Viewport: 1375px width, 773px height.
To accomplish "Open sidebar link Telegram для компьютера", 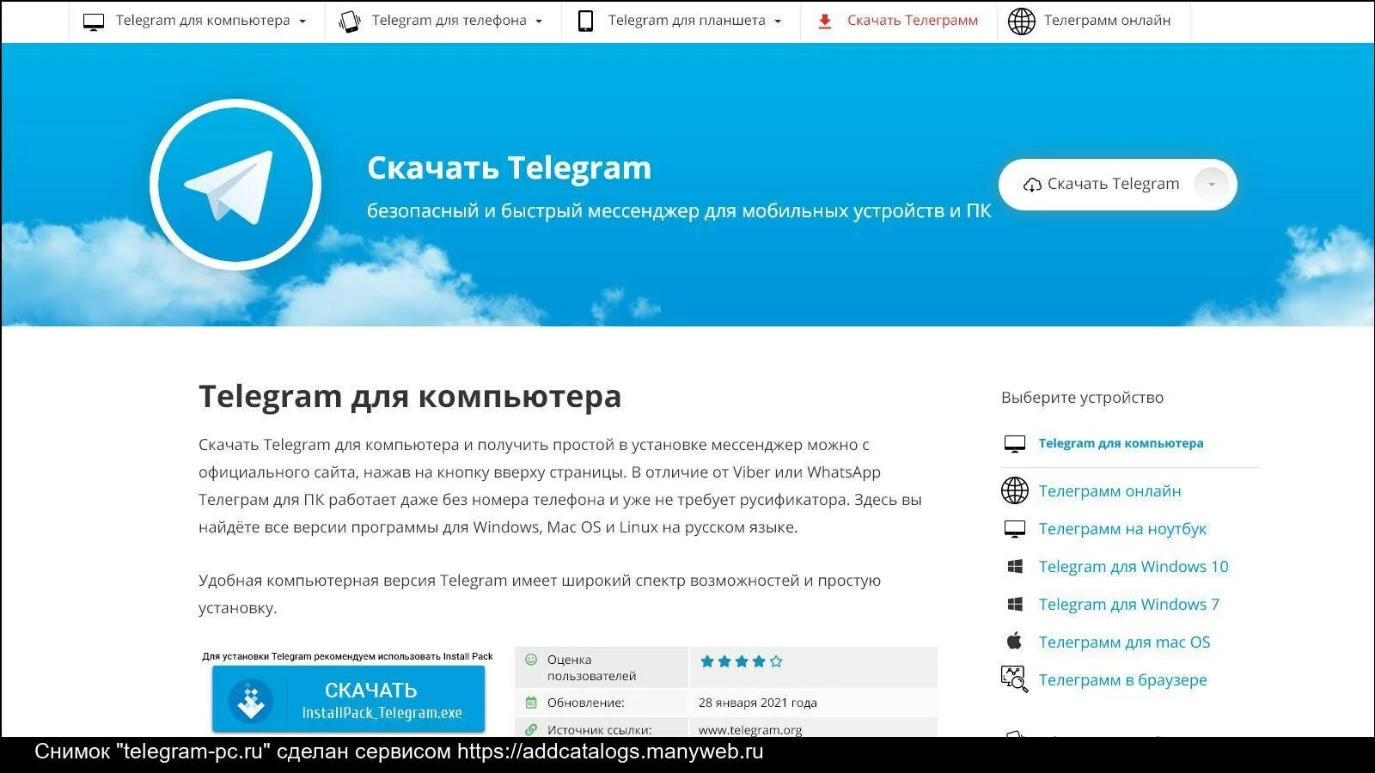I will point(1121,443).
